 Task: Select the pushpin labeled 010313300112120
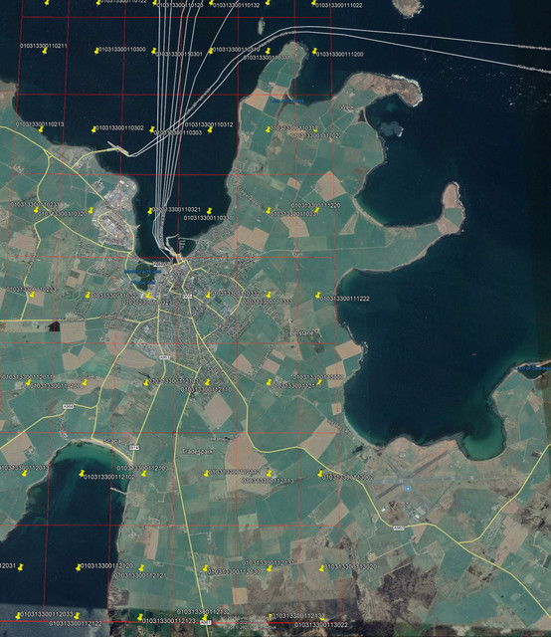click(x=79, y=567)
